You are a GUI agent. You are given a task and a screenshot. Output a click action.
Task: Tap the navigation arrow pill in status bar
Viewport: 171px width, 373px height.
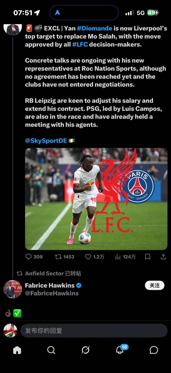click(84, 13)
